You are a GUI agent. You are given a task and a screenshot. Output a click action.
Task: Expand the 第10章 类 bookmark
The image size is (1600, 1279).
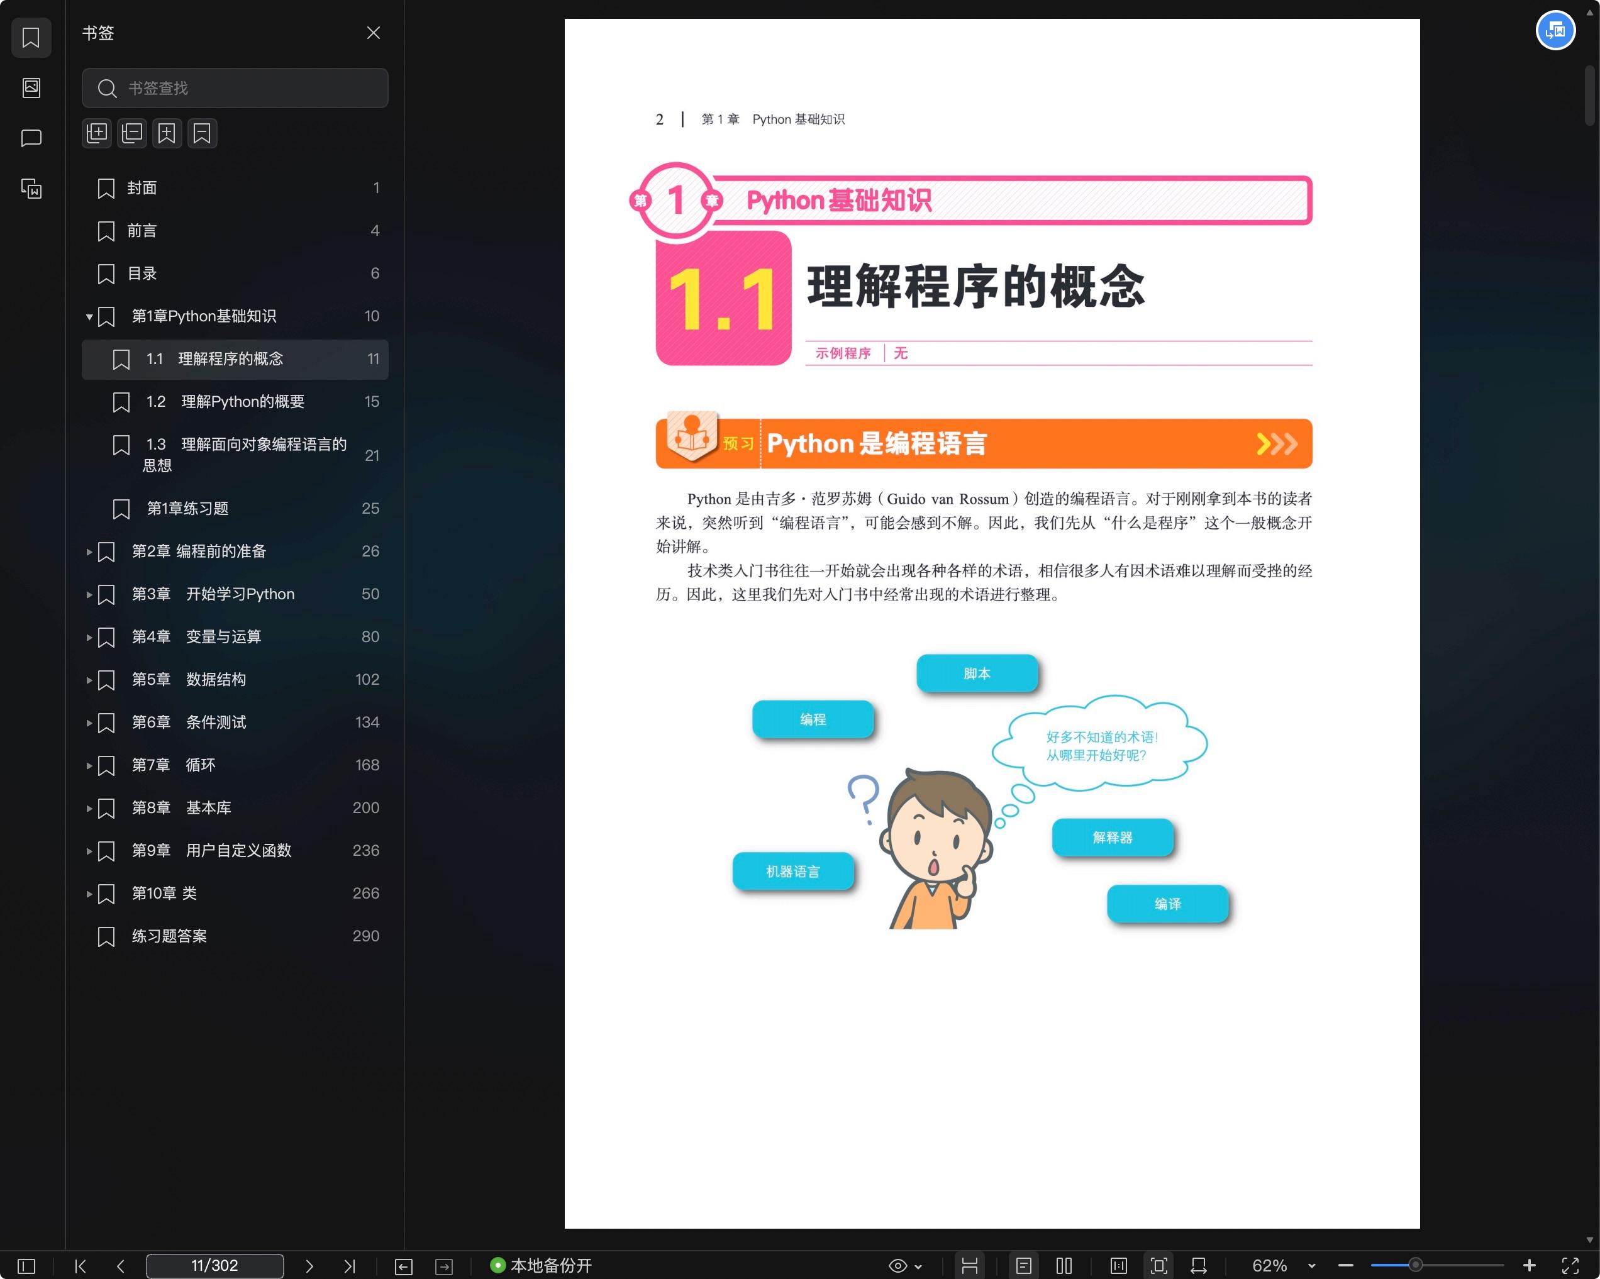click(x=89, y=894)
